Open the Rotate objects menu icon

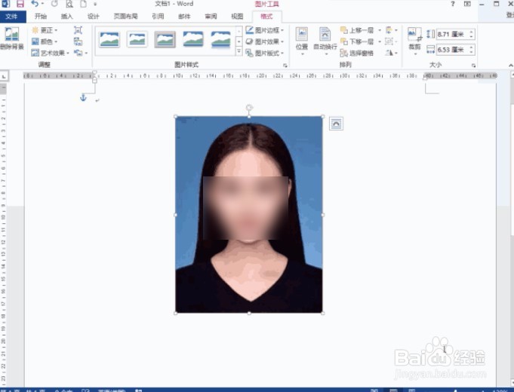[391, 53]
